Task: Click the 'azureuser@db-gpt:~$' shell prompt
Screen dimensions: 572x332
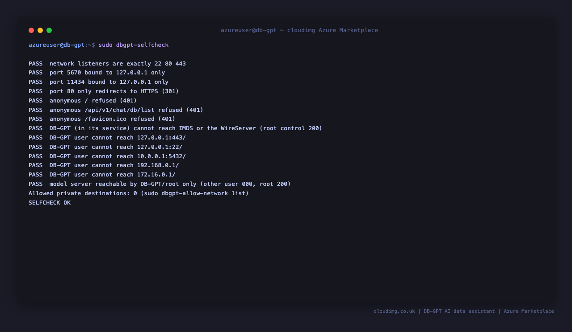Action: click(62, 45)
